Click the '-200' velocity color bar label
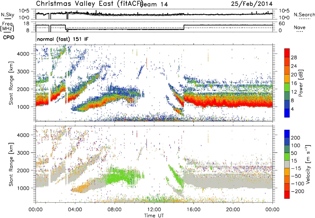Screen dimensions: 315x218 tap(298, 191)
